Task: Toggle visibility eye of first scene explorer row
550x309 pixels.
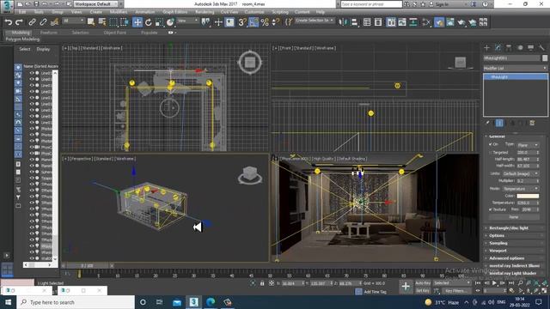Action: click(x=32, y=73)
